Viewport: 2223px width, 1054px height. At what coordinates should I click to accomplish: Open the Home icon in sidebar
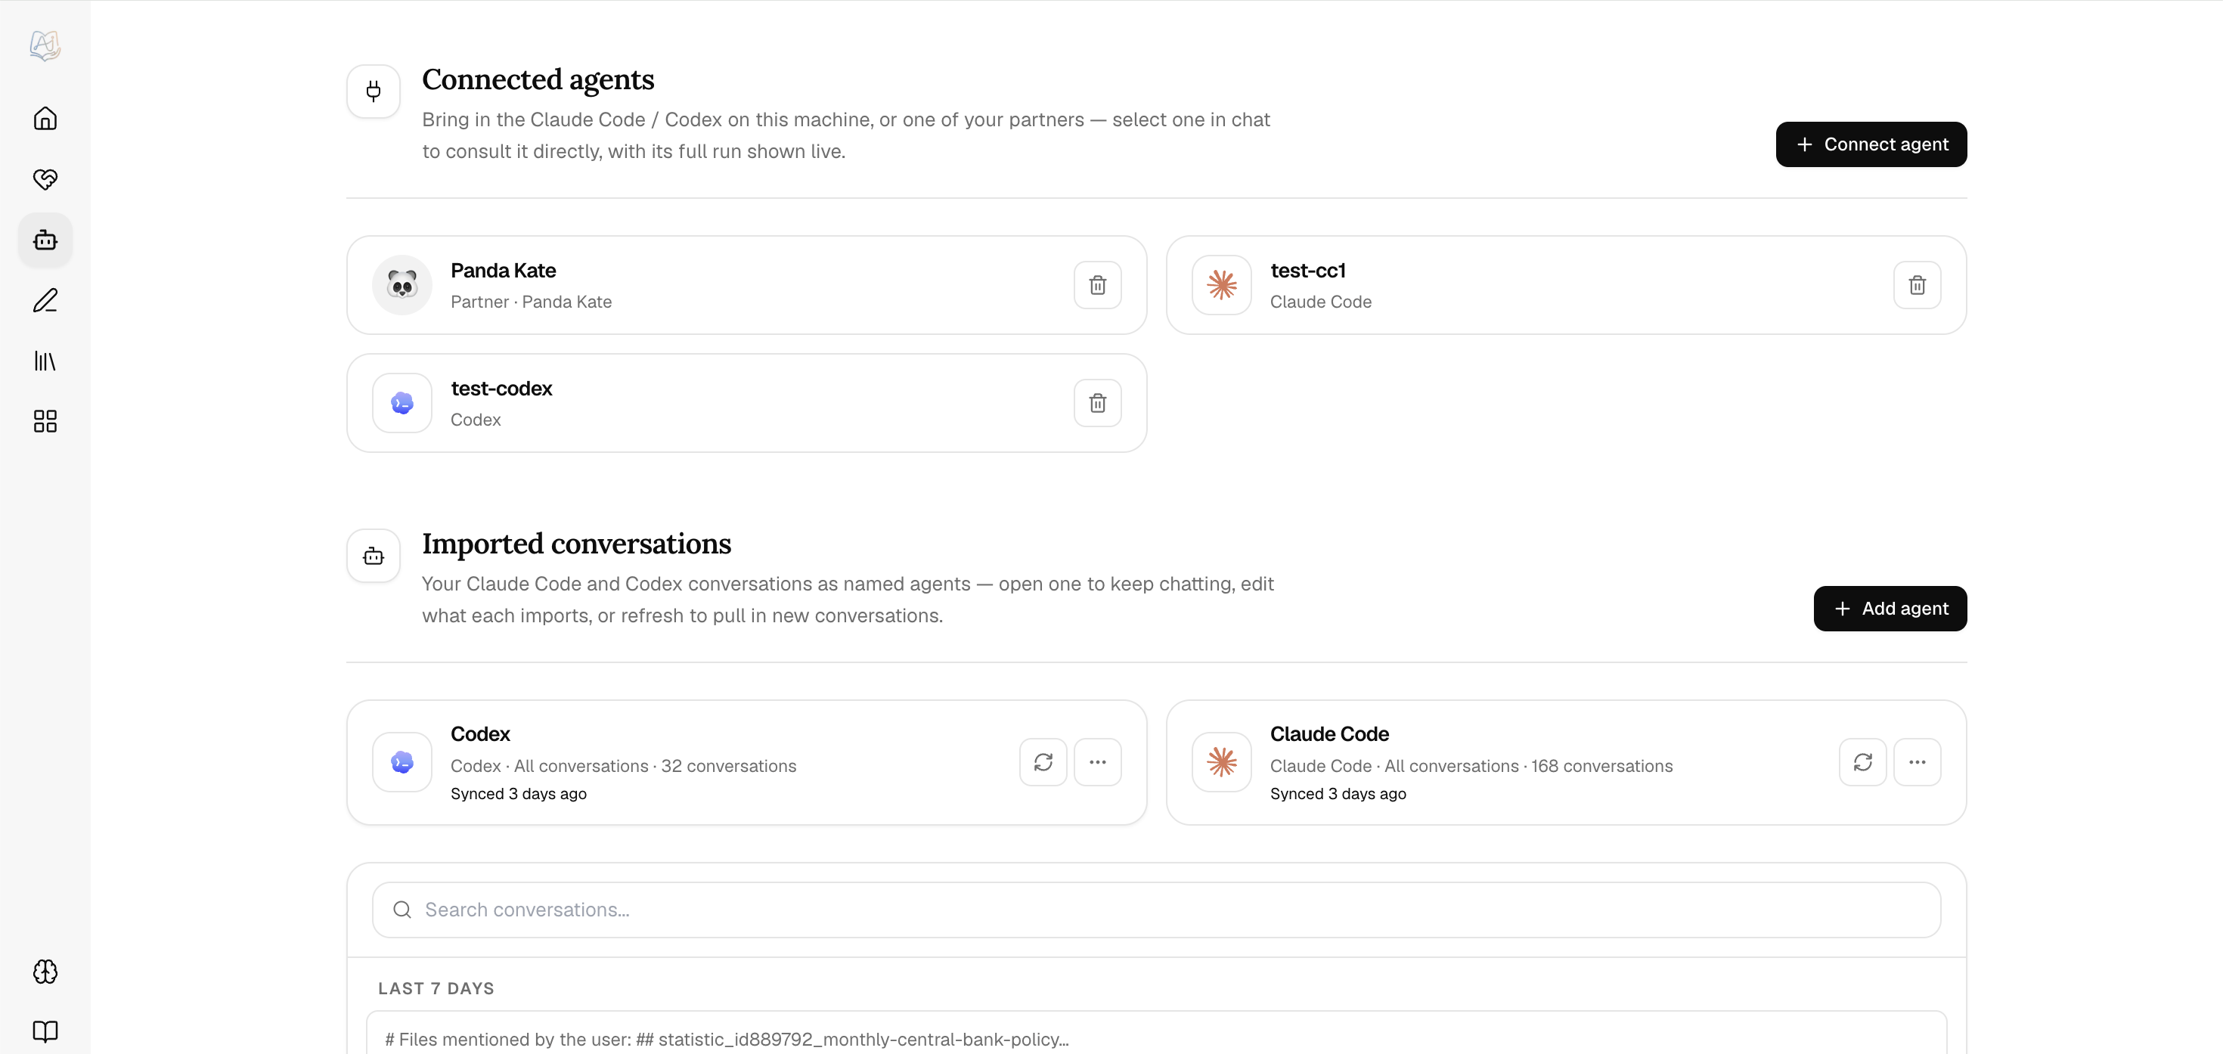coord(45,118)
